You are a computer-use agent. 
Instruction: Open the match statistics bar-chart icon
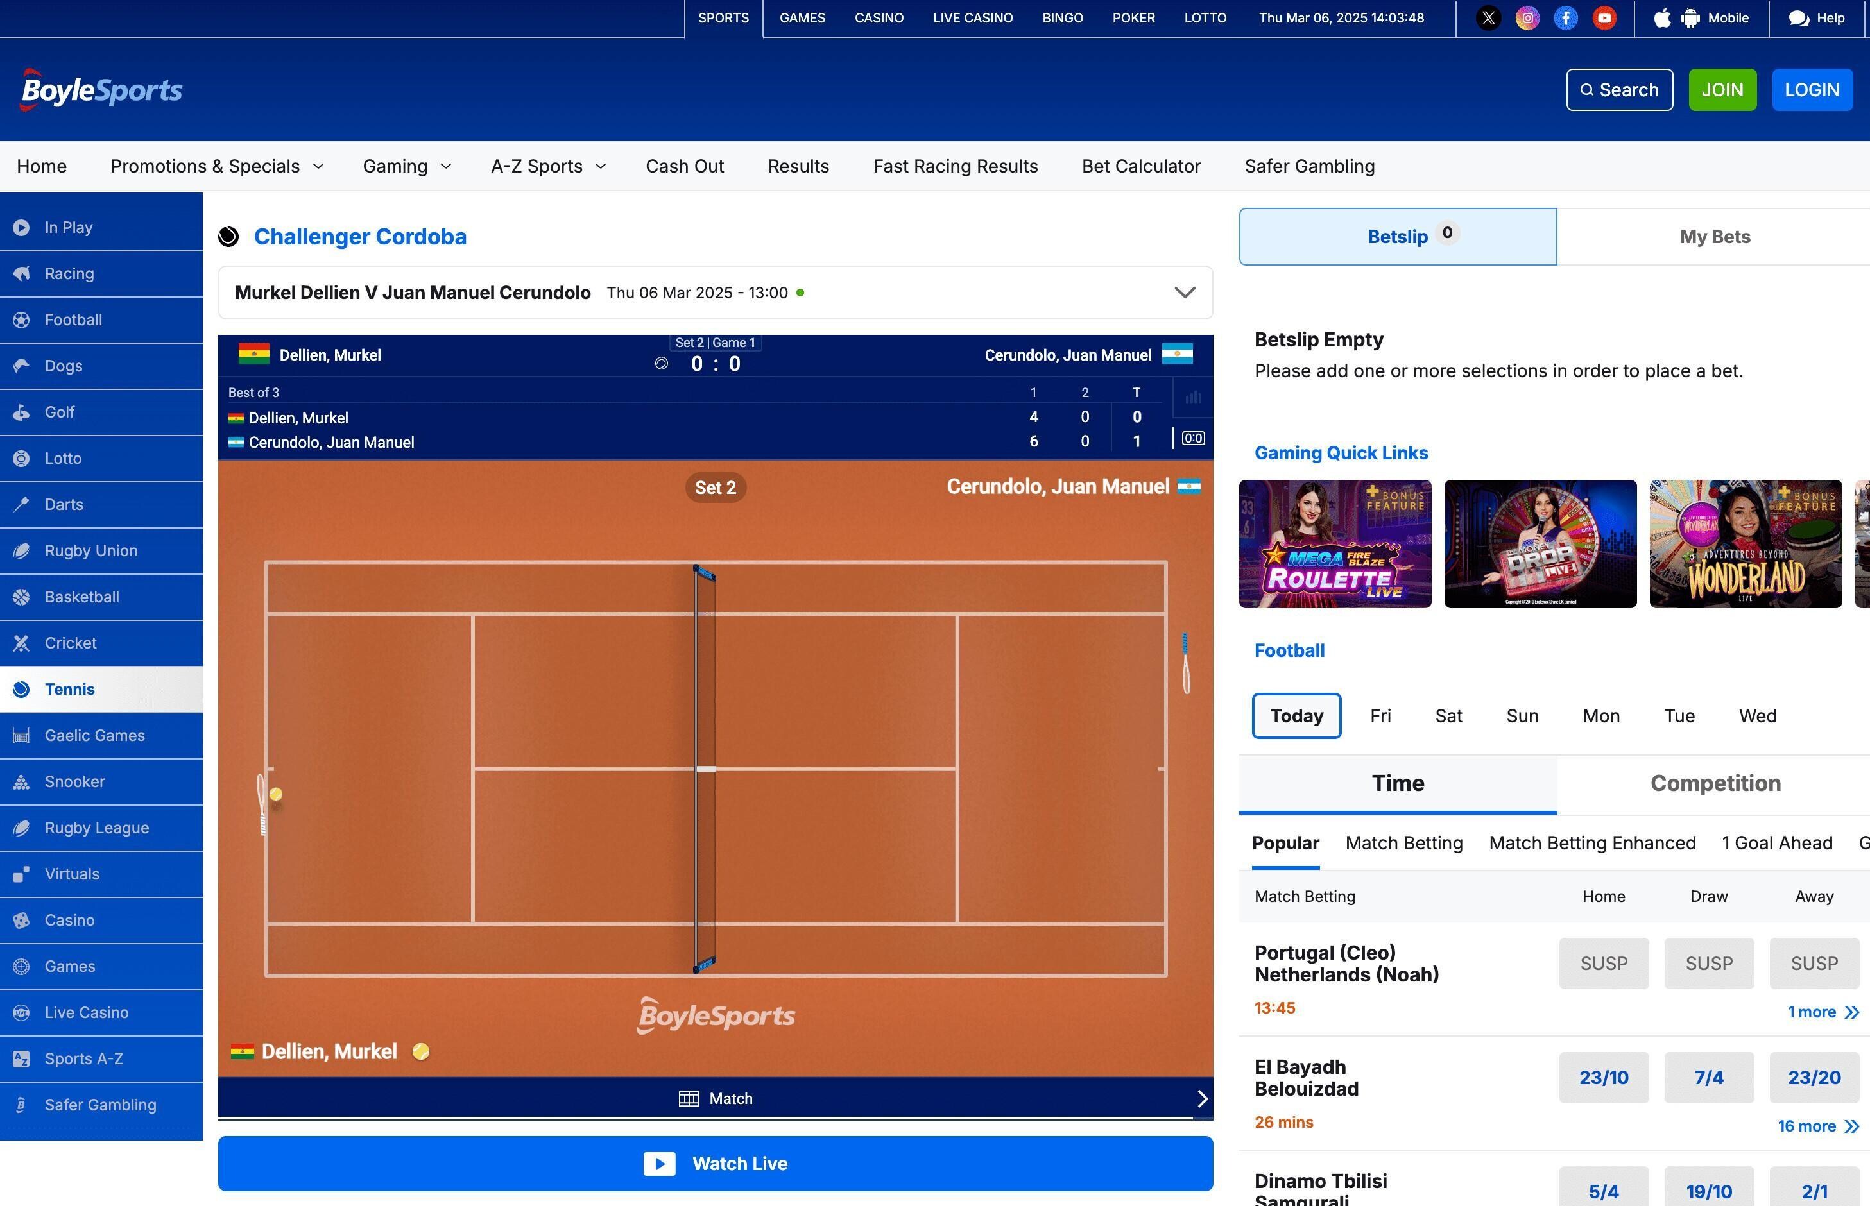click(x=1192, y=398)
